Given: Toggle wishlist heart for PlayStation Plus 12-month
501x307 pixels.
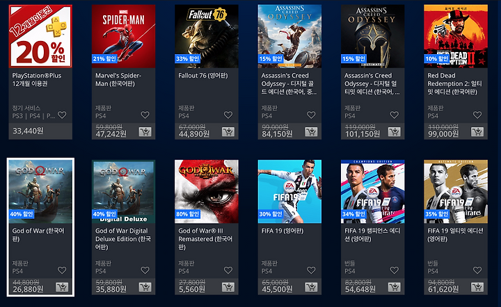Looking at the screenshot, I should [62, 115].
